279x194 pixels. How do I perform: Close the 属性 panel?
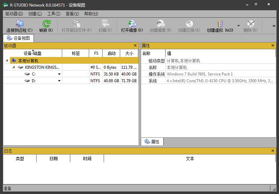[x=272, y=45]
